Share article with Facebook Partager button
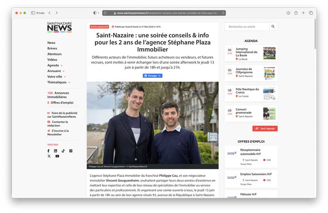Image resolution: width=328 pixels, height=213 pixels. 152,76
